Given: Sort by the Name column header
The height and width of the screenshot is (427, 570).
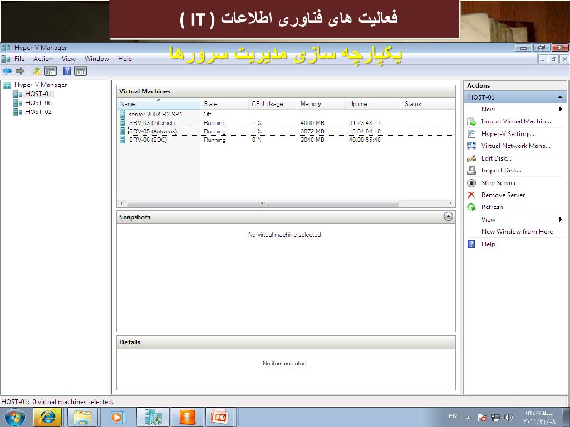Looking at the screenshot, I should click(x=159, y=103).
